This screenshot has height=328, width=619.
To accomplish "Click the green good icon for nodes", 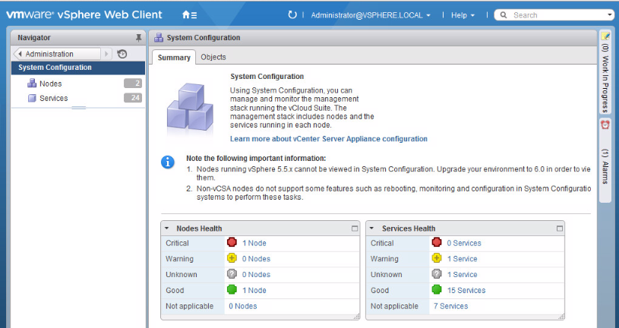I will pyautogui.click(x=232, y=290).
